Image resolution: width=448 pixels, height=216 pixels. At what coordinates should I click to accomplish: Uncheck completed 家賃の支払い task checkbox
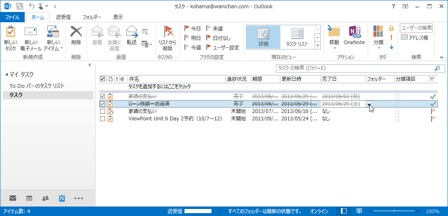103,97
